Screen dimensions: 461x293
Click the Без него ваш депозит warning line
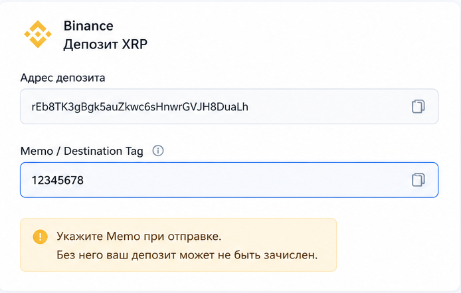click(x=187, y=254)
